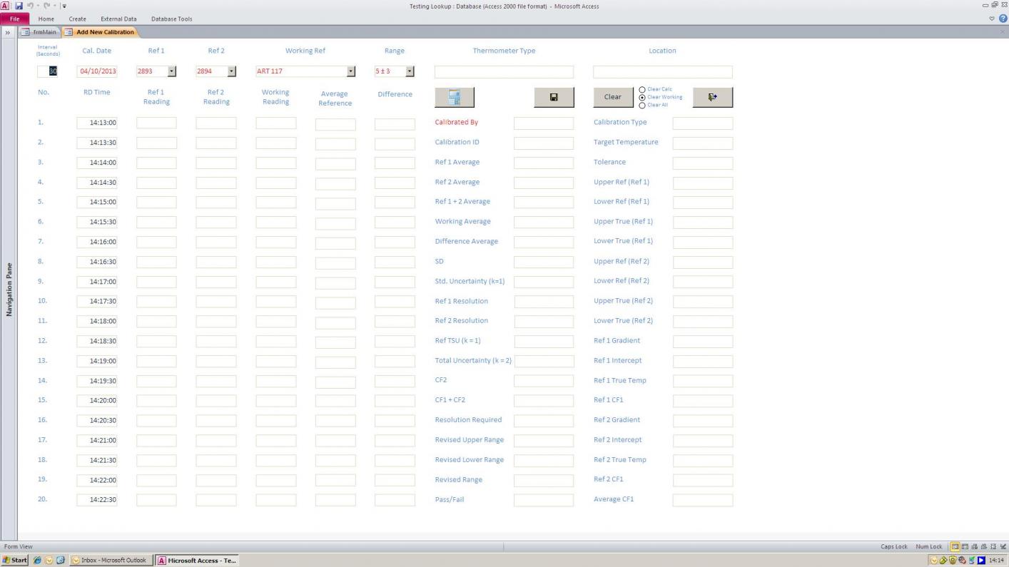Click Microsoft Access taskbar button
The height and width of the screenshot is (567, 1009).
click(197, 560)
